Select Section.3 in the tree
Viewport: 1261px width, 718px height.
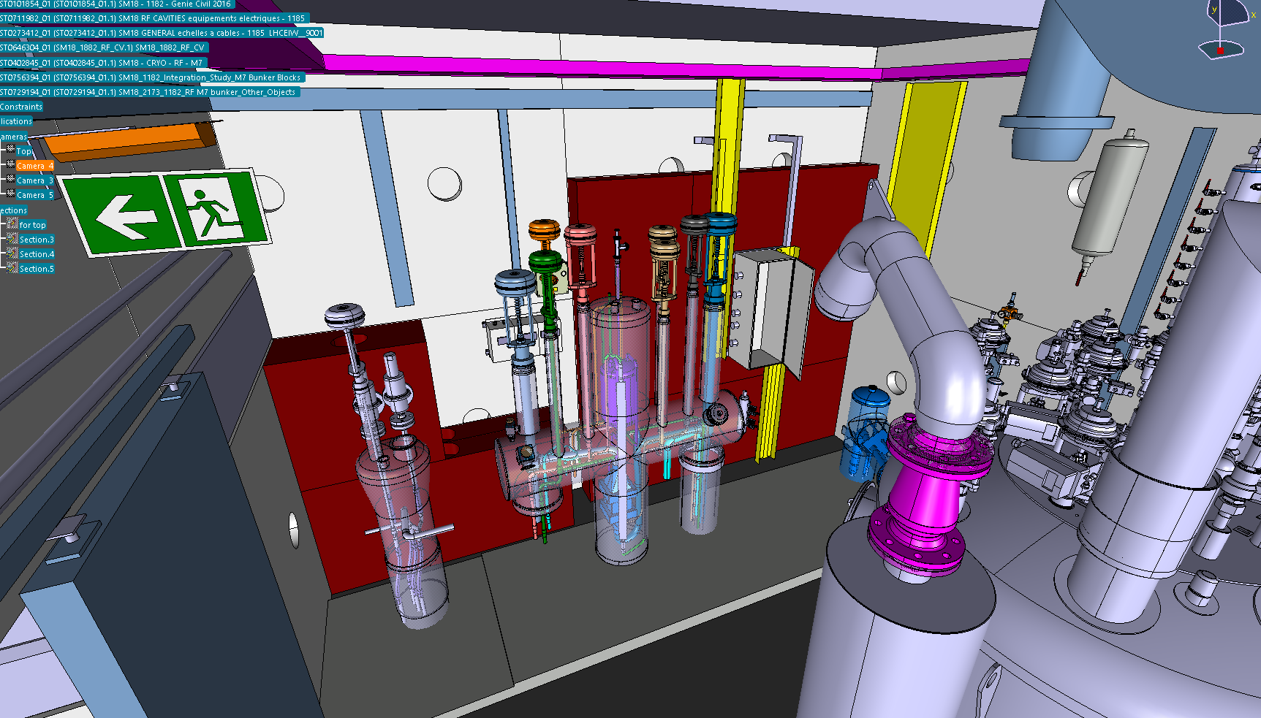click(37, 240)
